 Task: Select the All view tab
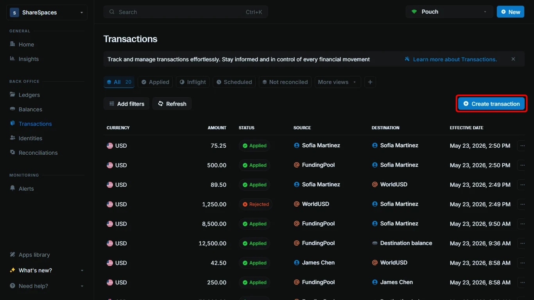[119, 82]
